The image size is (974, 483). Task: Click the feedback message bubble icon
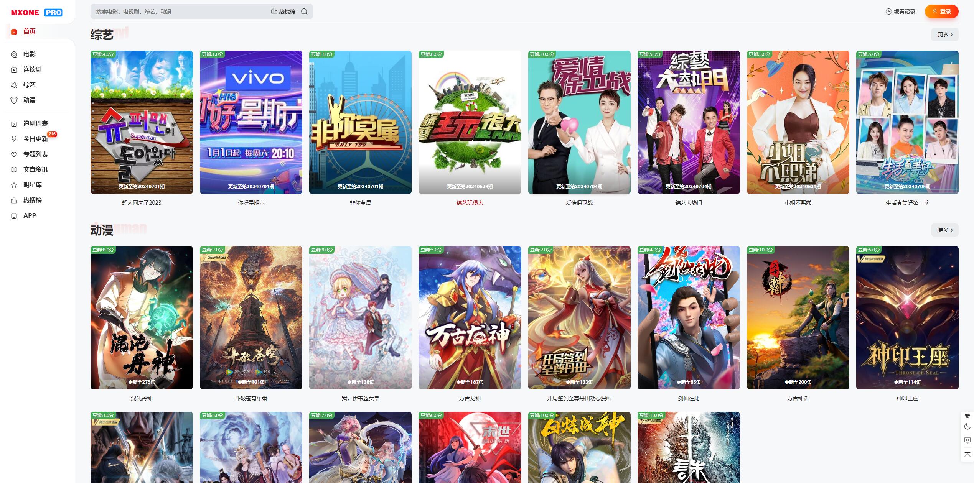pos(967,440)
